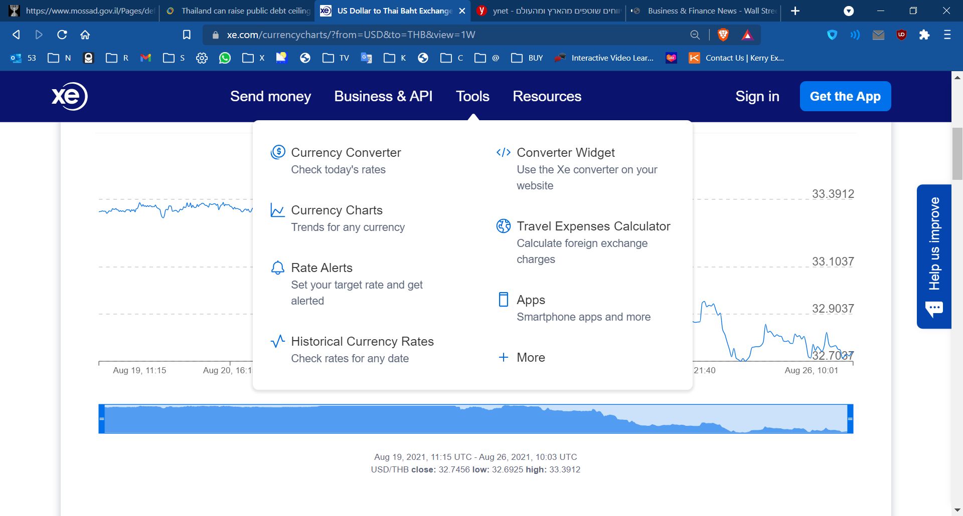Go back with browser back arrow

coord(16,35)
